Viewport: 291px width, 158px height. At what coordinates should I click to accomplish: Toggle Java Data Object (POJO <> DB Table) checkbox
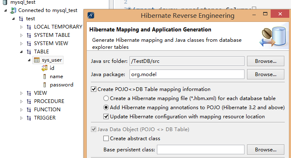94,129
